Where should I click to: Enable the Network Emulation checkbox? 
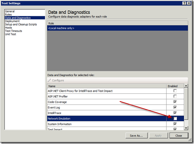tap(175, 118)
